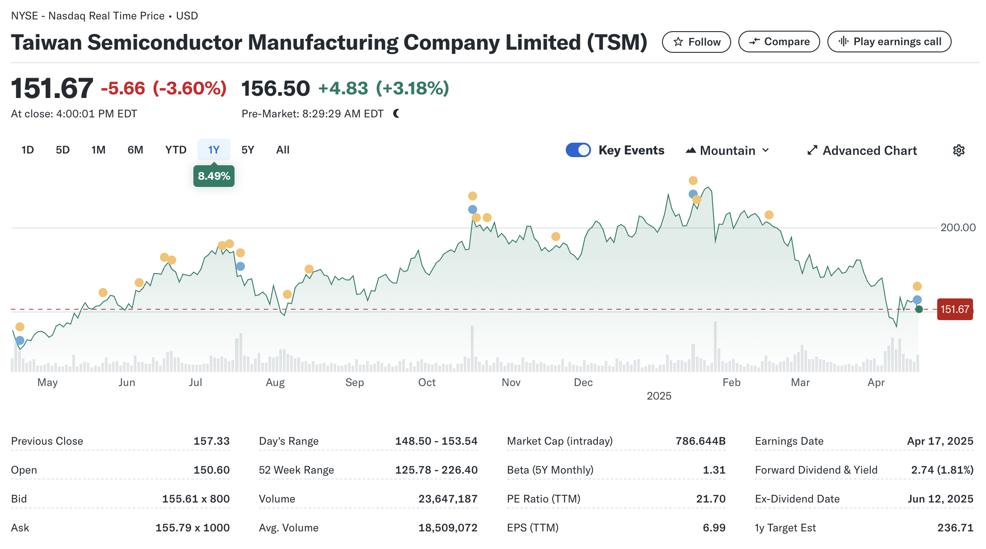Open the Advanced Chart link
This screenshot has height=549, width=986.
click(x=869, y=150)
